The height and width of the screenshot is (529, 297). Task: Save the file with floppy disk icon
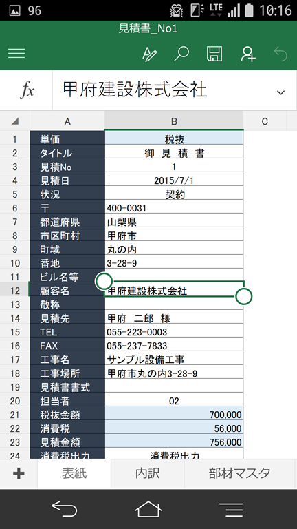[x=214, y=54]
